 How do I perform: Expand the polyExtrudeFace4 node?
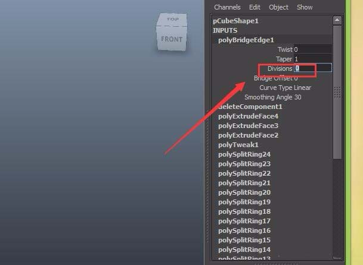click(x=248, y=116)
